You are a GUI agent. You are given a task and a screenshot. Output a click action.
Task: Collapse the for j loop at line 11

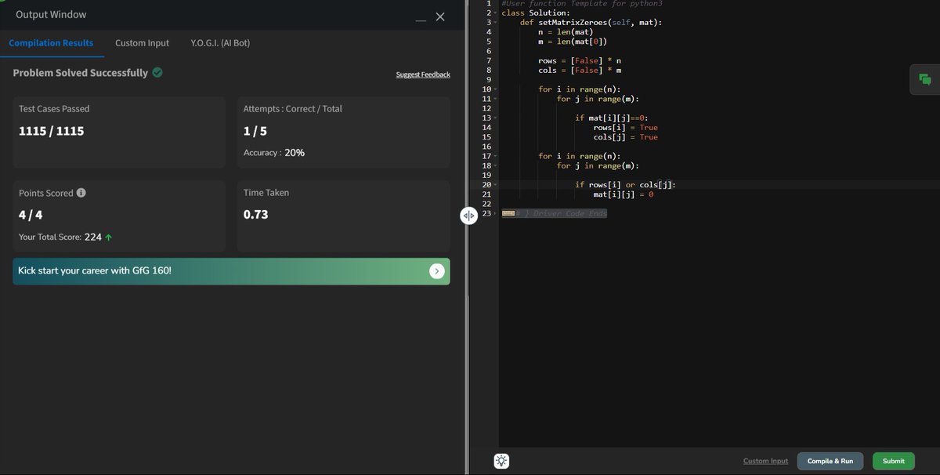click(496, 99)
